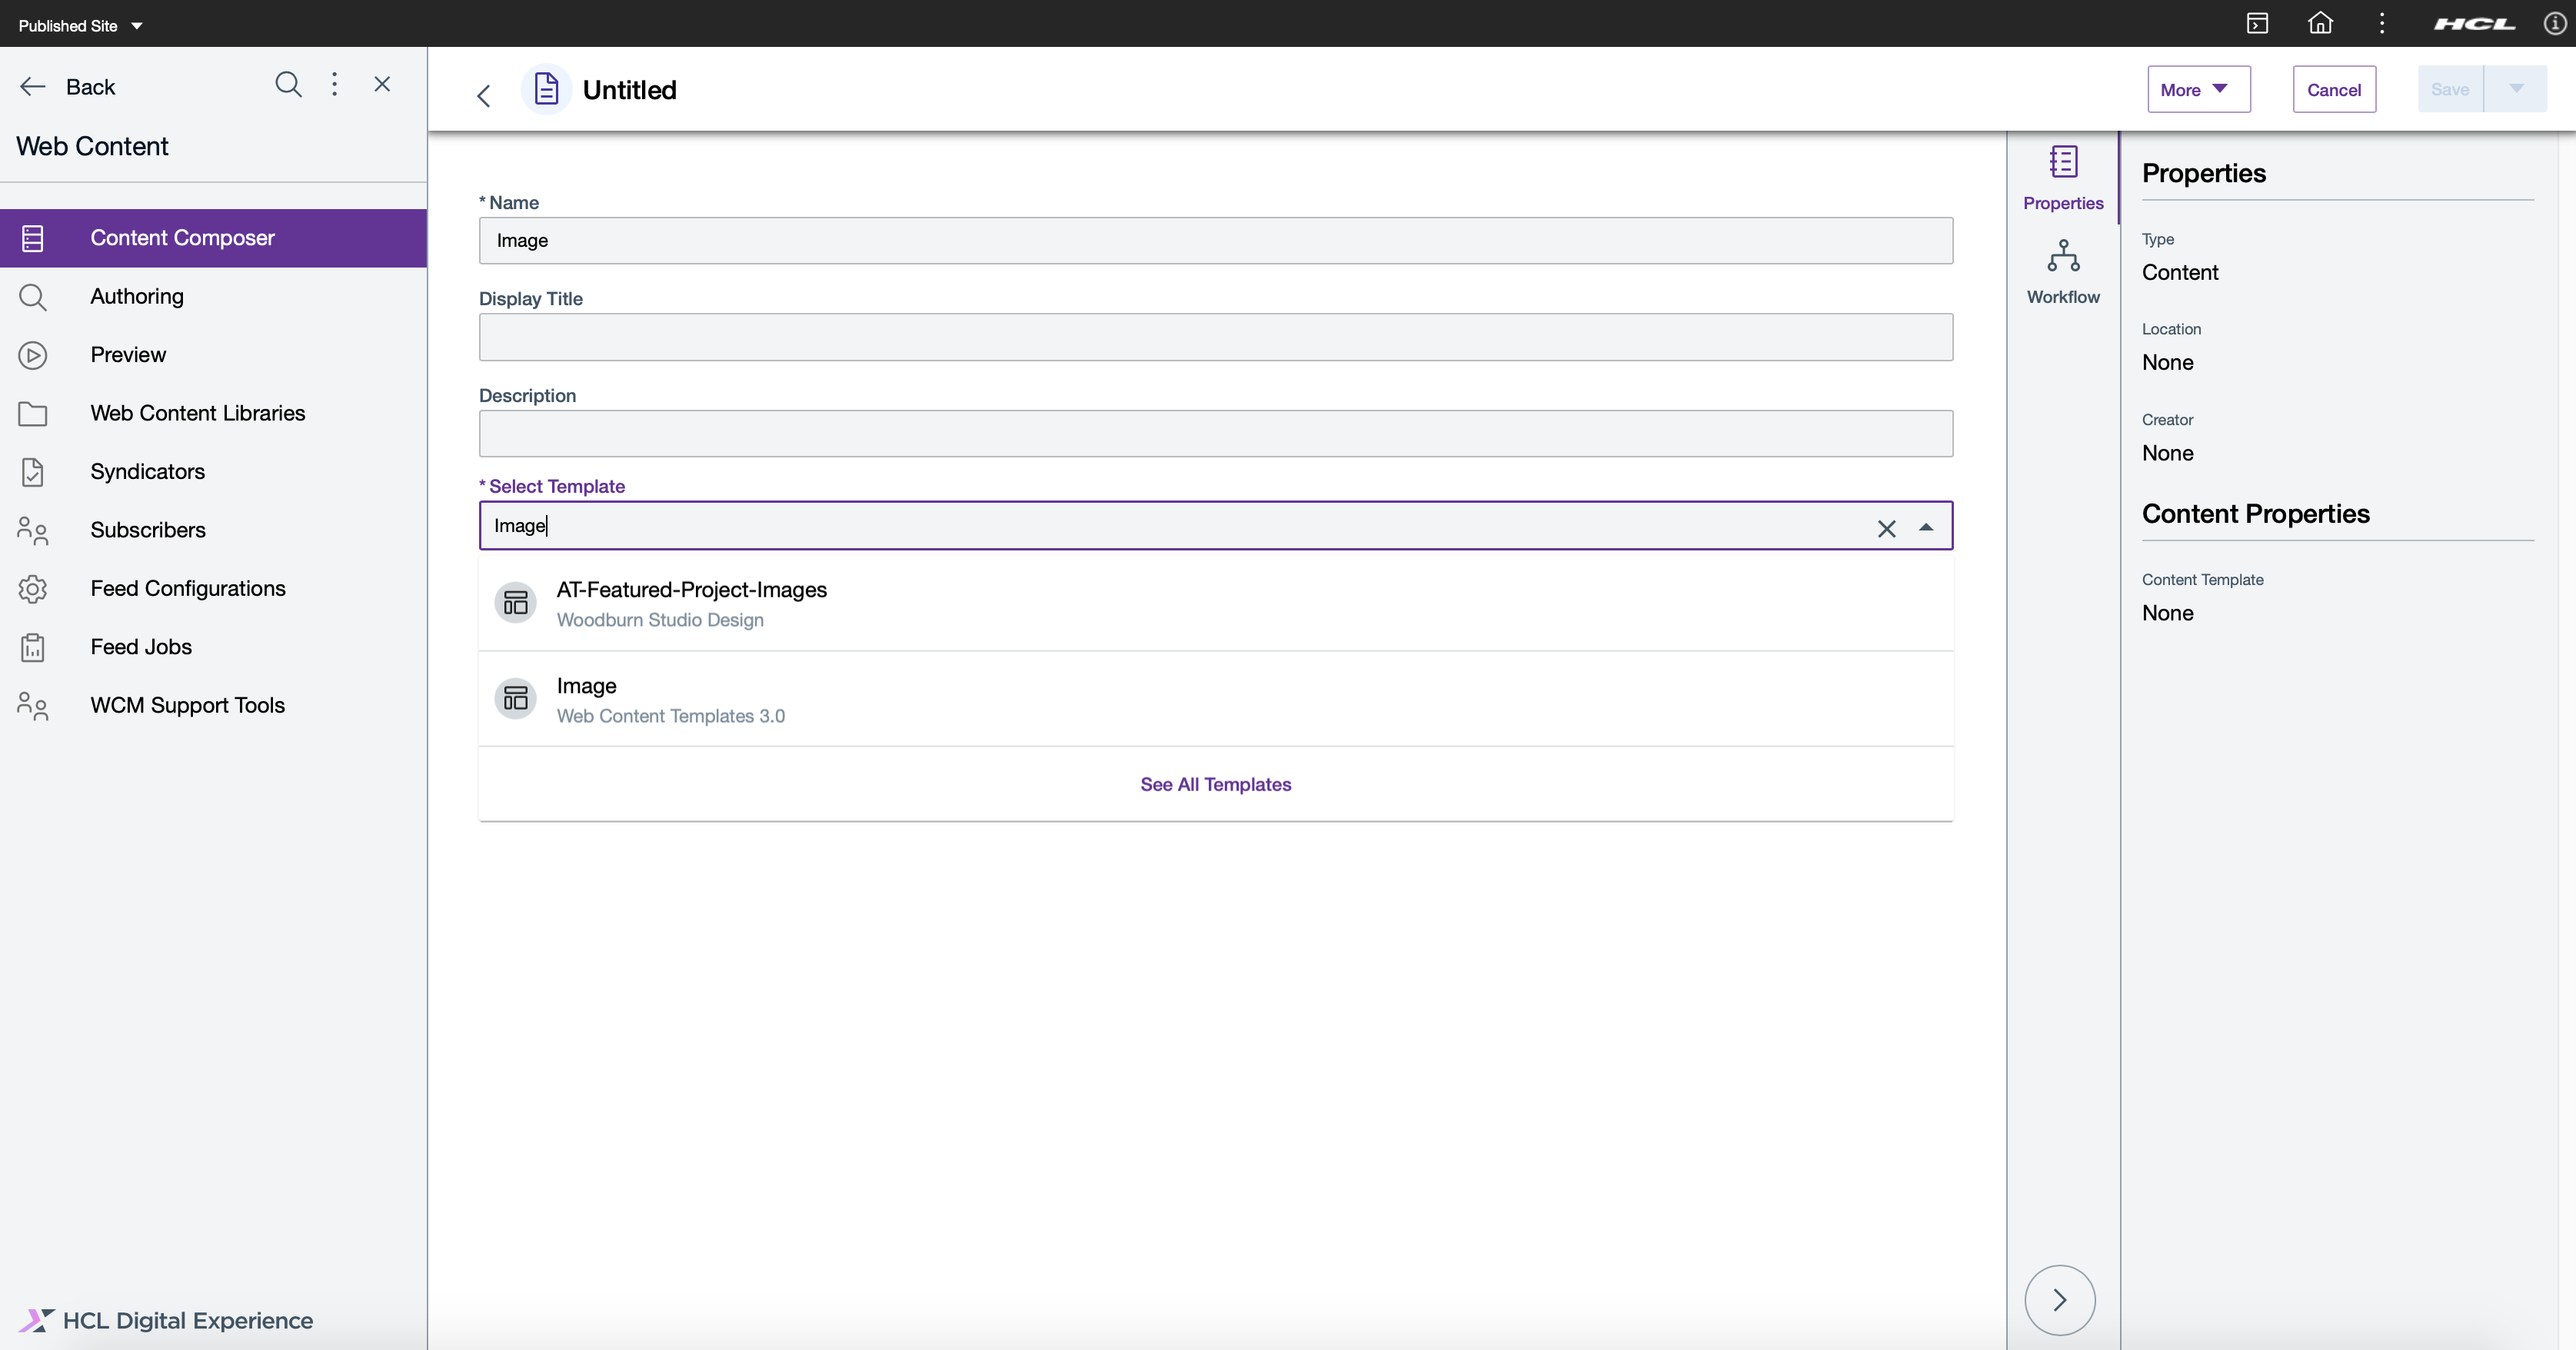Click the HCL logo in top bar
Viewport: 2576px width, 1350px height.
pyautogui.click(x=2475, y=24)
